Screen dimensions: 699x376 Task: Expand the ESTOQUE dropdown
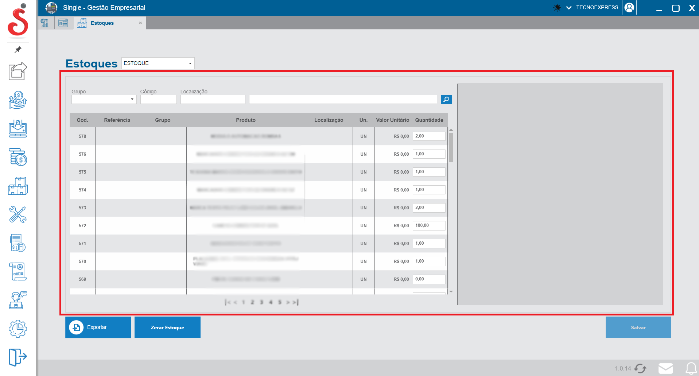click(x=190, y=63)
